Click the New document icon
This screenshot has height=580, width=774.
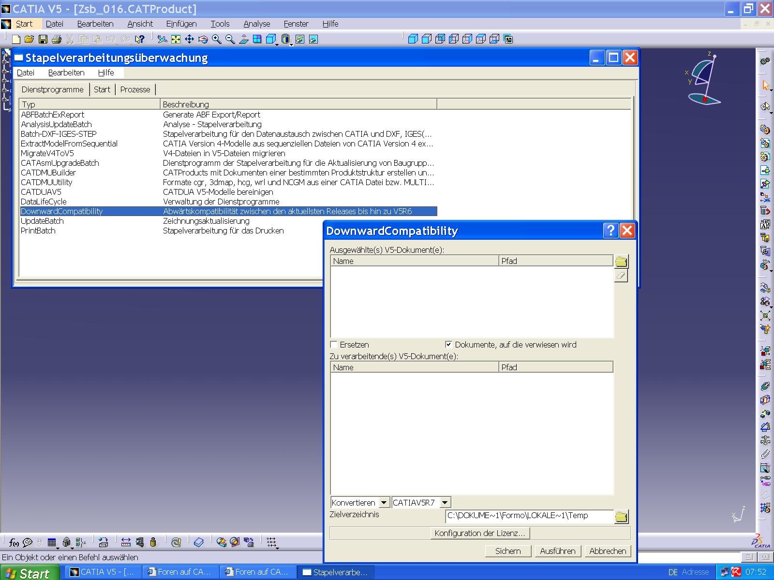tap(16, 39)
